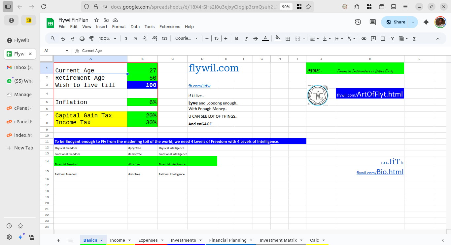The width and height of the screenshot is (451, 245).
Task: Open the fill color picker
Action: pos(277,39)
